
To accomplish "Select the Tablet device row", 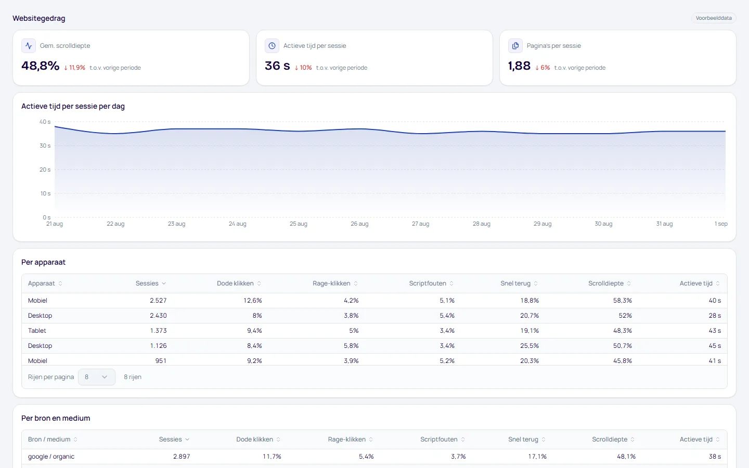I will click(374, 331).
